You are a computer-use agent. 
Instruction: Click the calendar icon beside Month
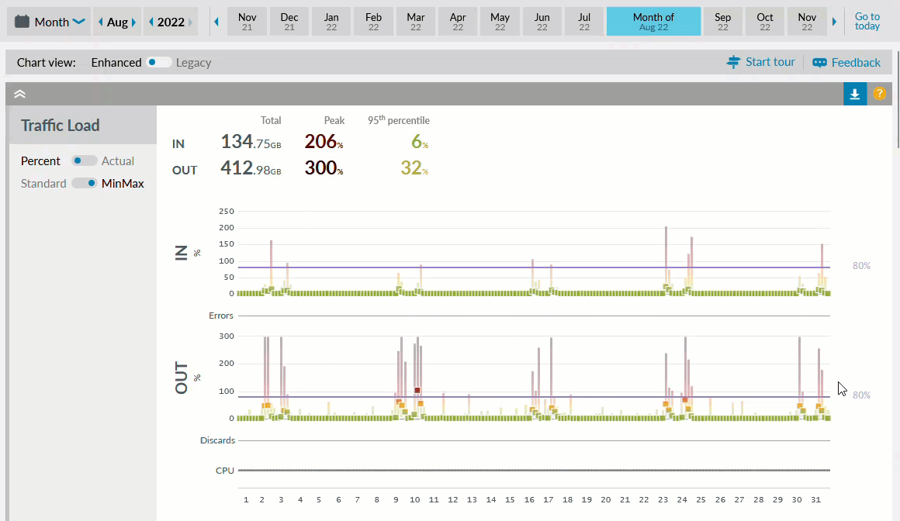pyautogui.click(x=22, y=22)
